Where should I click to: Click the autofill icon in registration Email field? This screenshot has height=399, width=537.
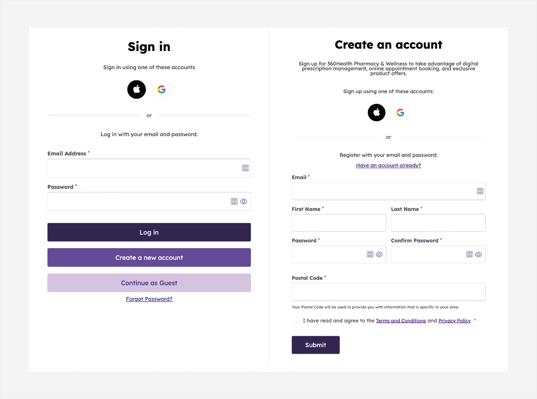click(x=480, y=191)
